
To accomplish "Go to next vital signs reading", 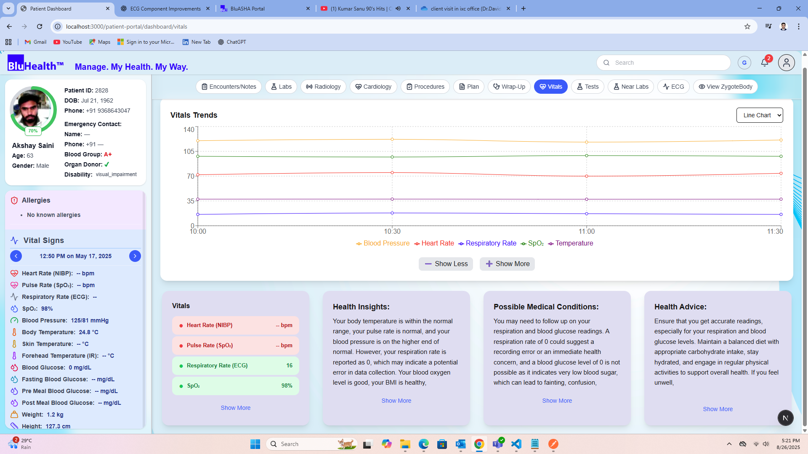I will pos(135,256).
